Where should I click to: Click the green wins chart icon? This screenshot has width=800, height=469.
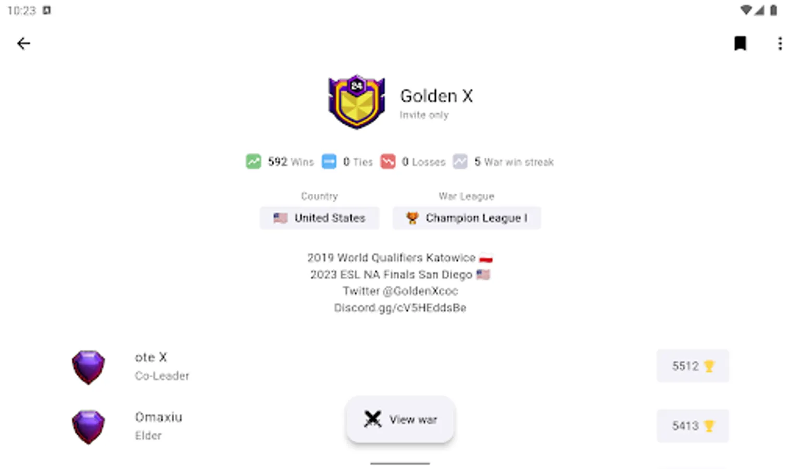pos(254,162)
